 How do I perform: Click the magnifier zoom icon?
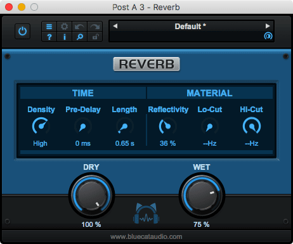pos(79,37)
